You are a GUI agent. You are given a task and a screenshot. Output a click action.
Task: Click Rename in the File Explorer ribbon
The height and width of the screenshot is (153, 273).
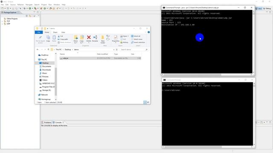95,39
